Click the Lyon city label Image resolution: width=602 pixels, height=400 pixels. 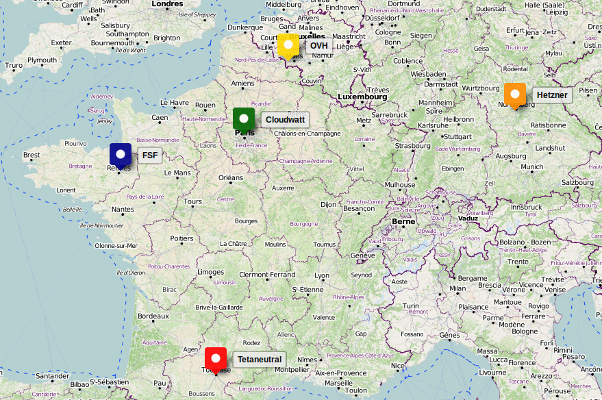322,275
